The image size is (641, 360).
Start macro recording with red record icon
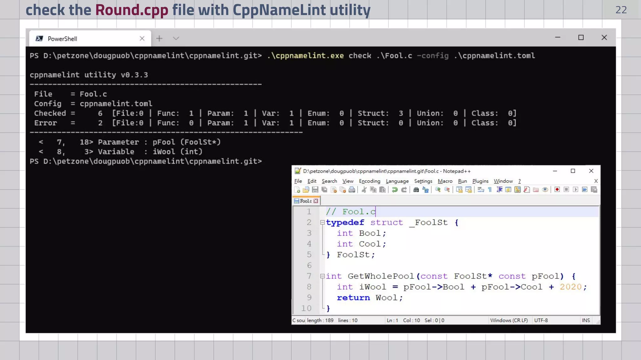click(x=557, y=190)
